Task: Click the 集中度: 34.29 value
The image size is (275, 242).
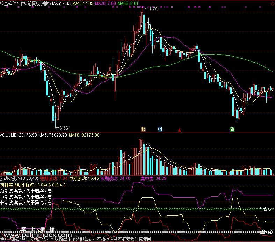Action: tap(153, 178)
